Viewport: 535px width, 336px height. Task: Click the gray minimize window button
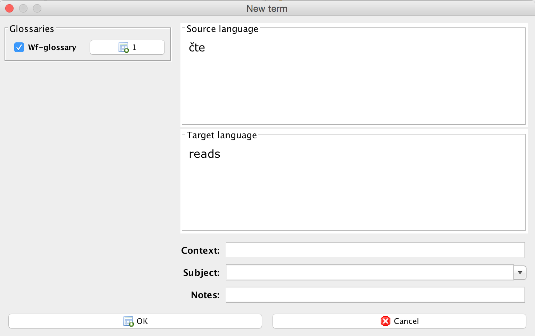pyautogui.click(x=23, y=8)
